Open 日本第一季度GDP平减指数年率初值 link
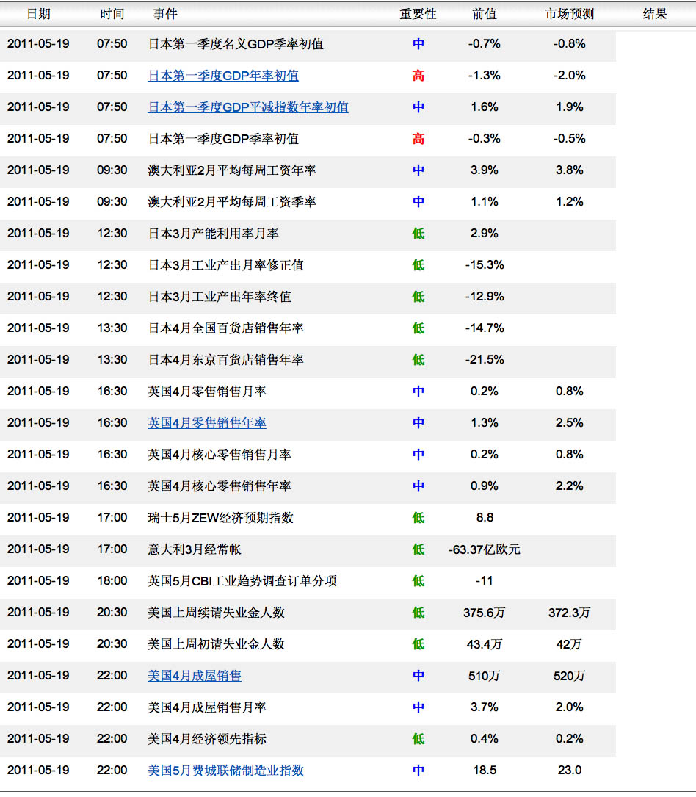 [248, 107]
